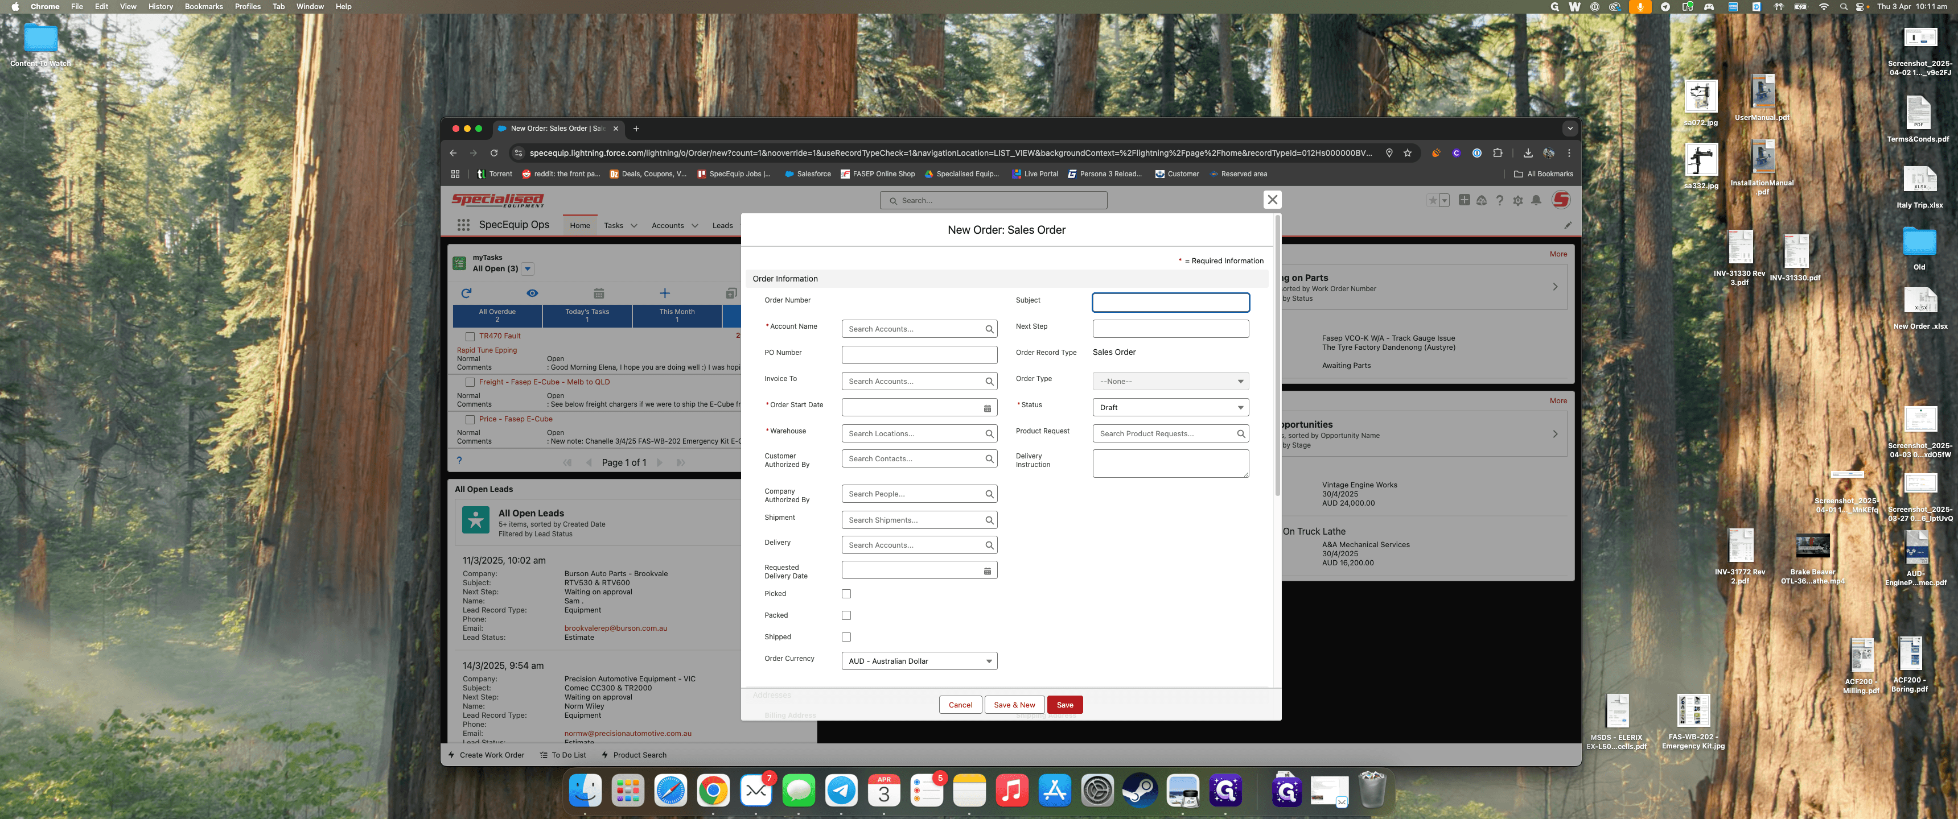The width and height of the screenshot is (1958, 819).
Task: Refresh the myTasks list
Action: click(467, 293)
